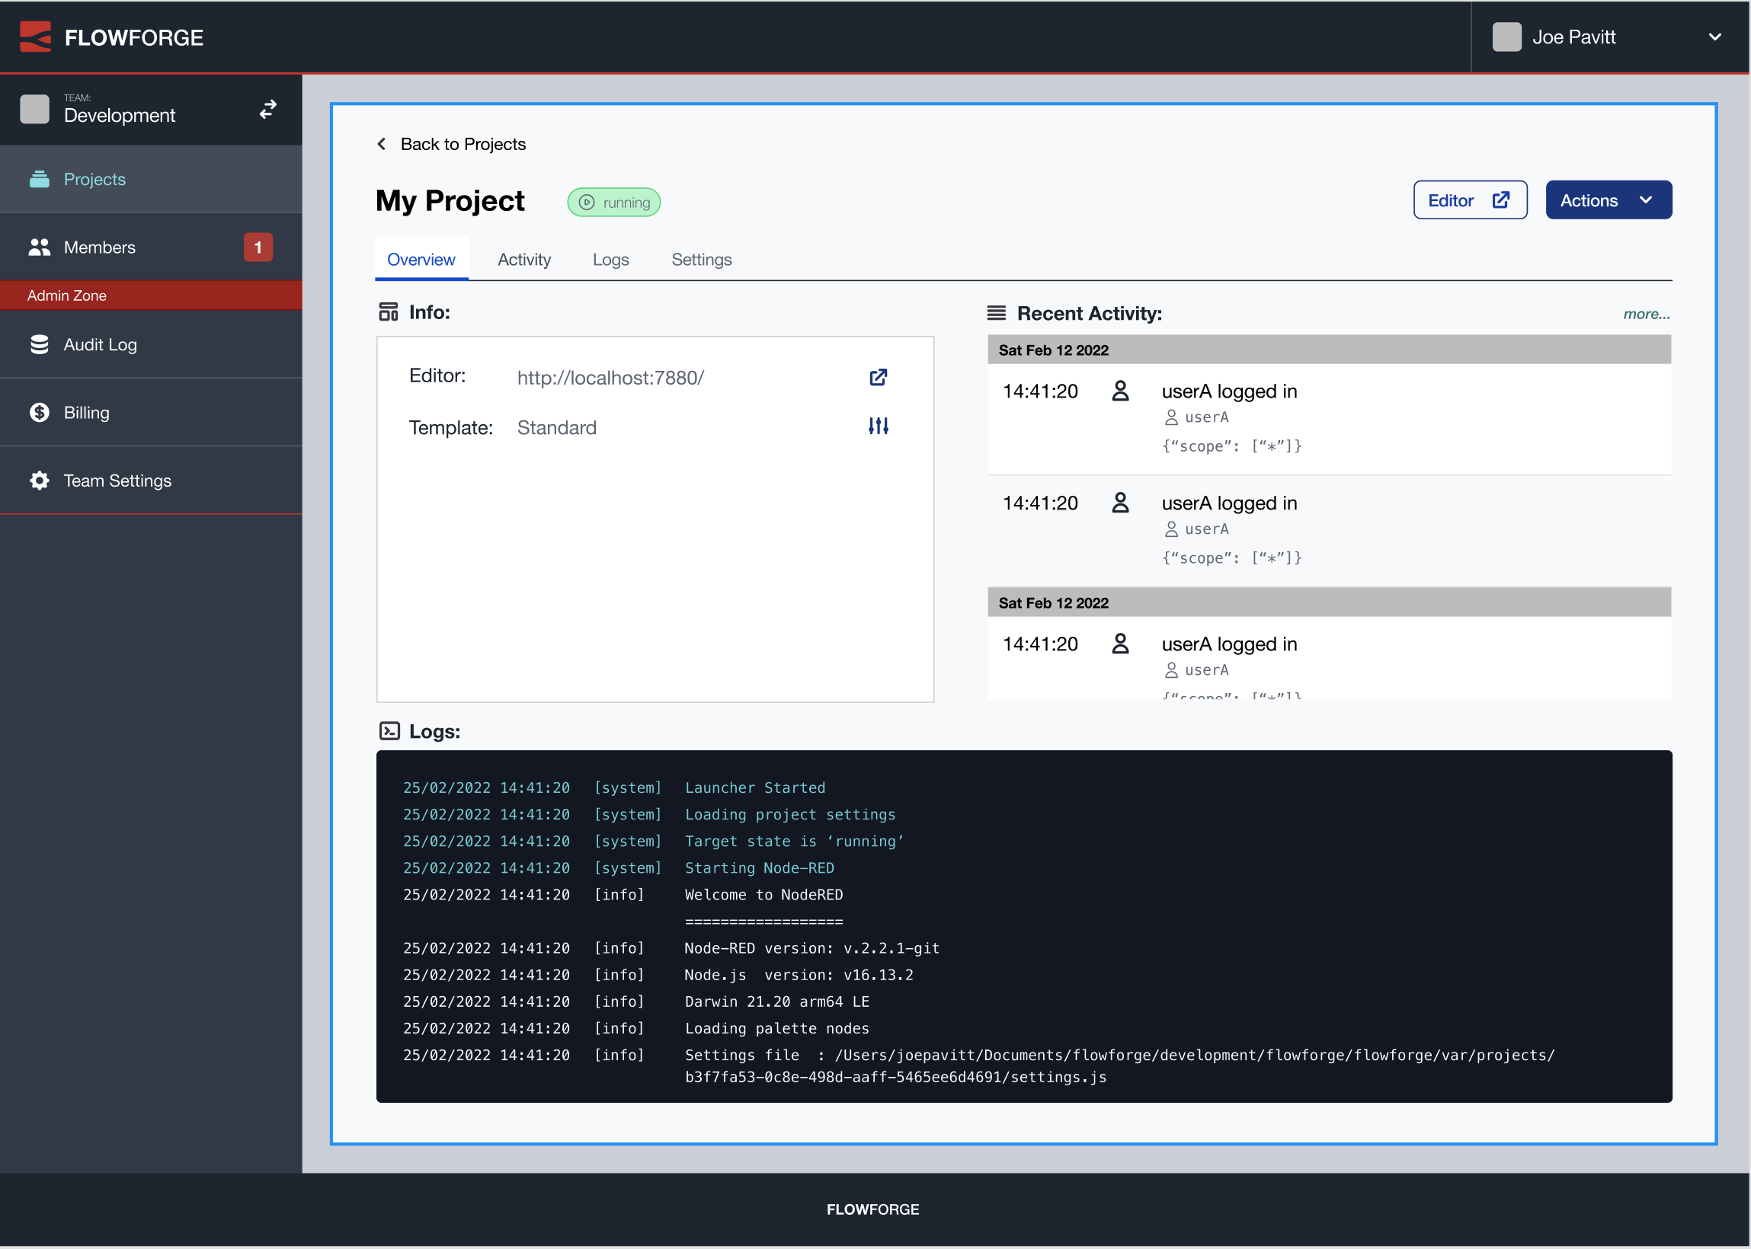This screenshot has height=1249, width=1751.
Task: Open Team Settings via gear icon
Action: [x=39, y=480]
